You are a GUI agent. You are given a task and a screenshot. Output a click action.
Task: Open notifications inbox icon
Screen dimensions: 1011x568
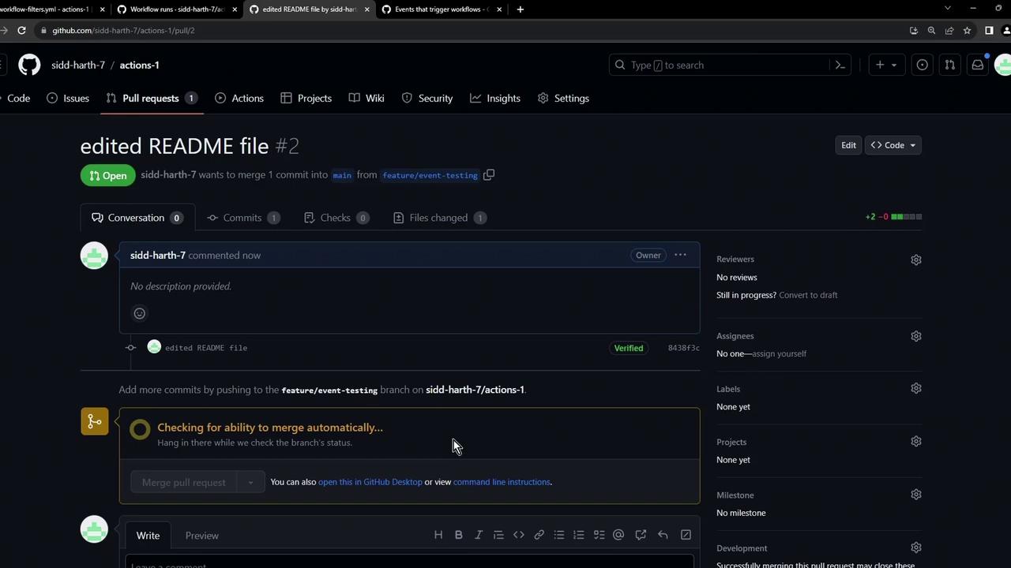coord(978,65)
